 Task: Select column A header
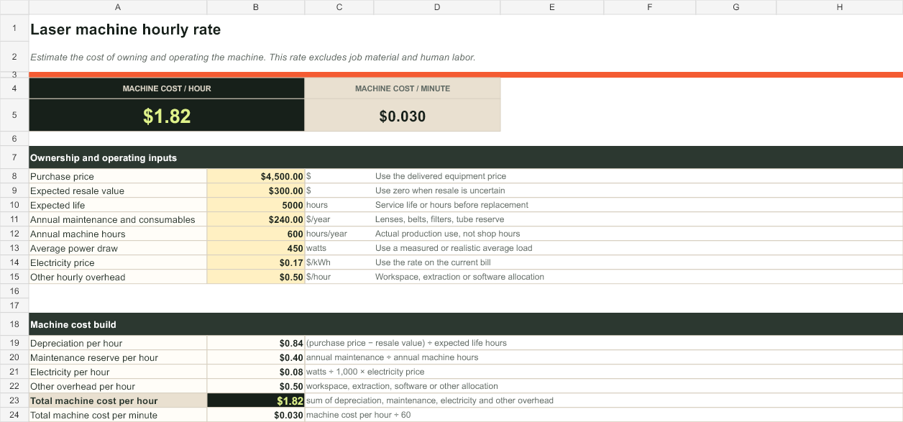pyautogui.click(x=118, y=6)
